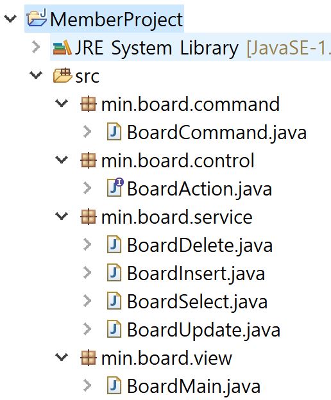Viewport: 331px width, 400px height.
Task: Click the min.board.view package icon
Action: tap(89, 358)
